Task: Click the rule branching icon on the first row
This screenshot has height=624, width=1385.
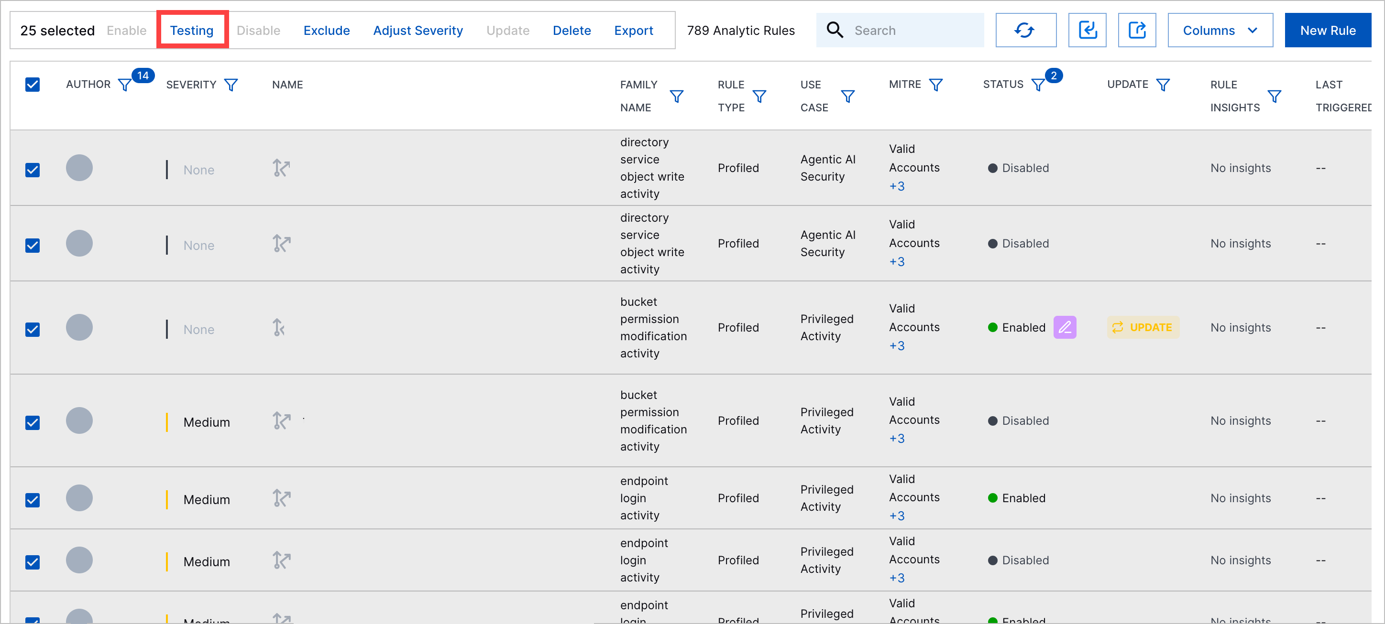Action: (x=281, y=168)
